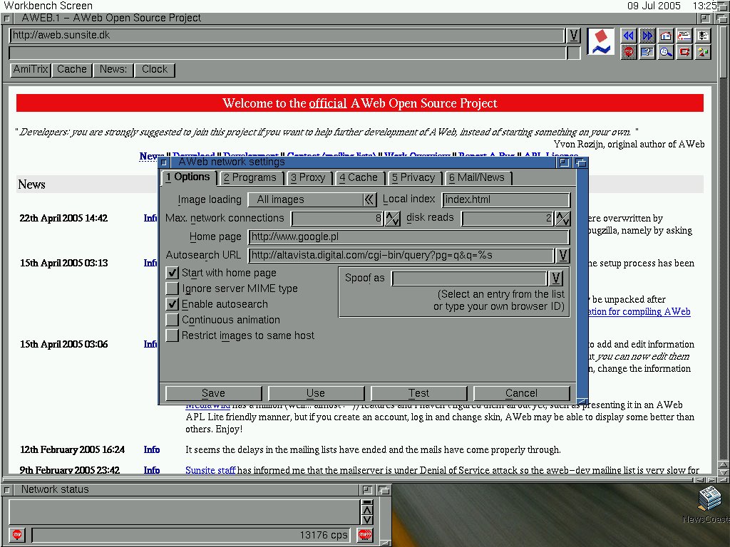This screenshot has width=730, height=547.
Task: Switch to the 2 Programs tab
Action: click(x=250, y=177)
